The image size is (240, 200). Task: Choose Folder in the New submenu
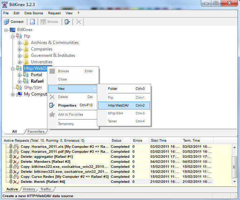[124, 89]
